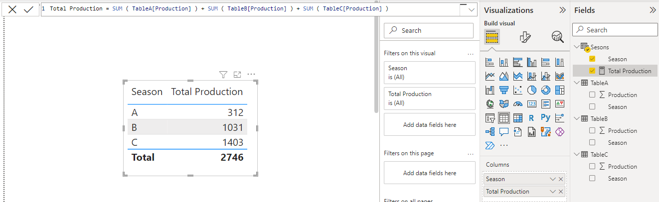The height and width of the screenshot is (202, 659).
Task: Choose the KPI visual
Action: point(559,104)
